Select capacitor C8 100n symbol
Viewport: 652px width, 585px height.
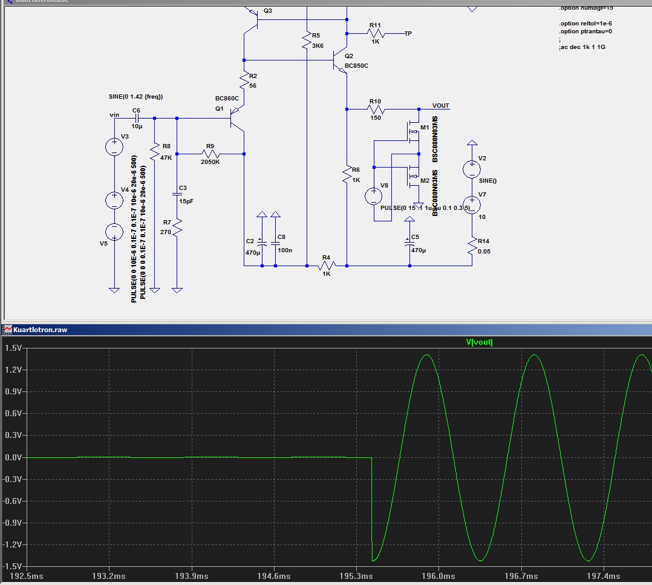tap(275, 243)
